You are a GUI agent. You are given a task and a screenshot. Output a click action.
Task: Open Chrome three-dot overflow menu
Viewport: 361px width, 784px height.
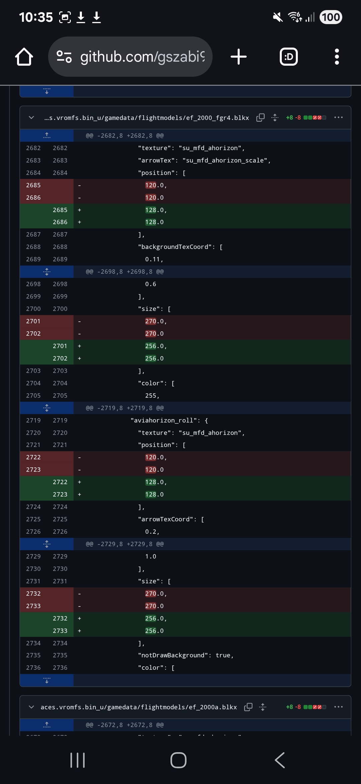[x=337, y=57]
